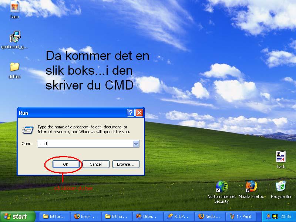Open the Windows start menu

pos(18,216)
